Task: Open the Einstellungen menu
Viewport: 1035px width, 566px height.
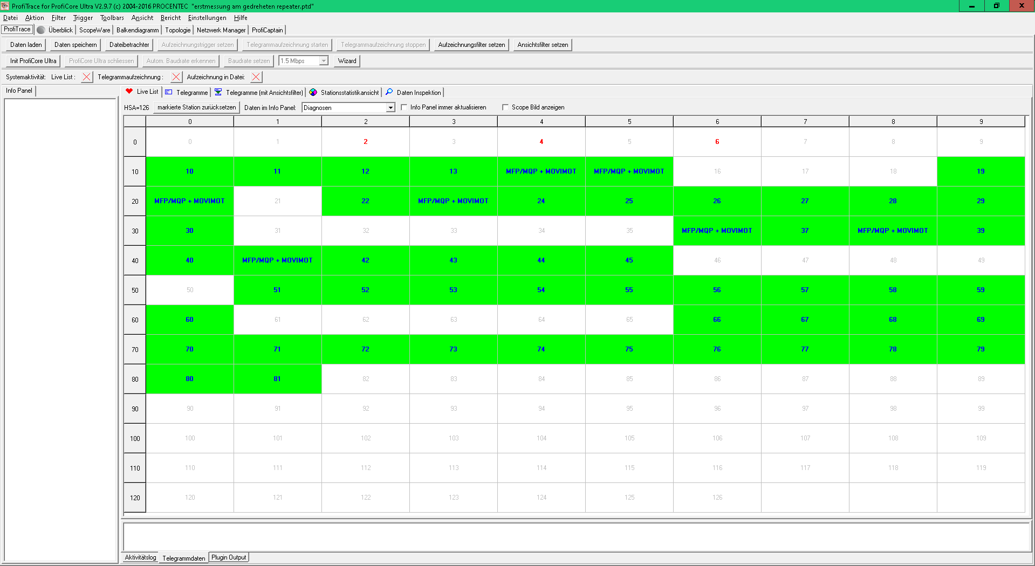Action: [207, 18]
